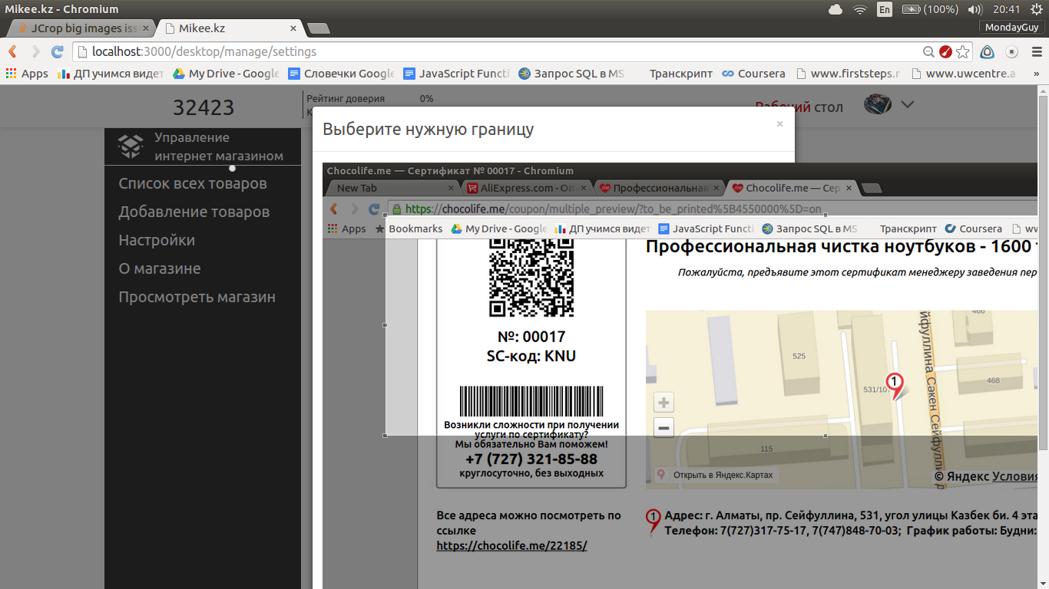Click the browser forward arrow
This screenshot has height=589, width=1049.
(35, 52)
